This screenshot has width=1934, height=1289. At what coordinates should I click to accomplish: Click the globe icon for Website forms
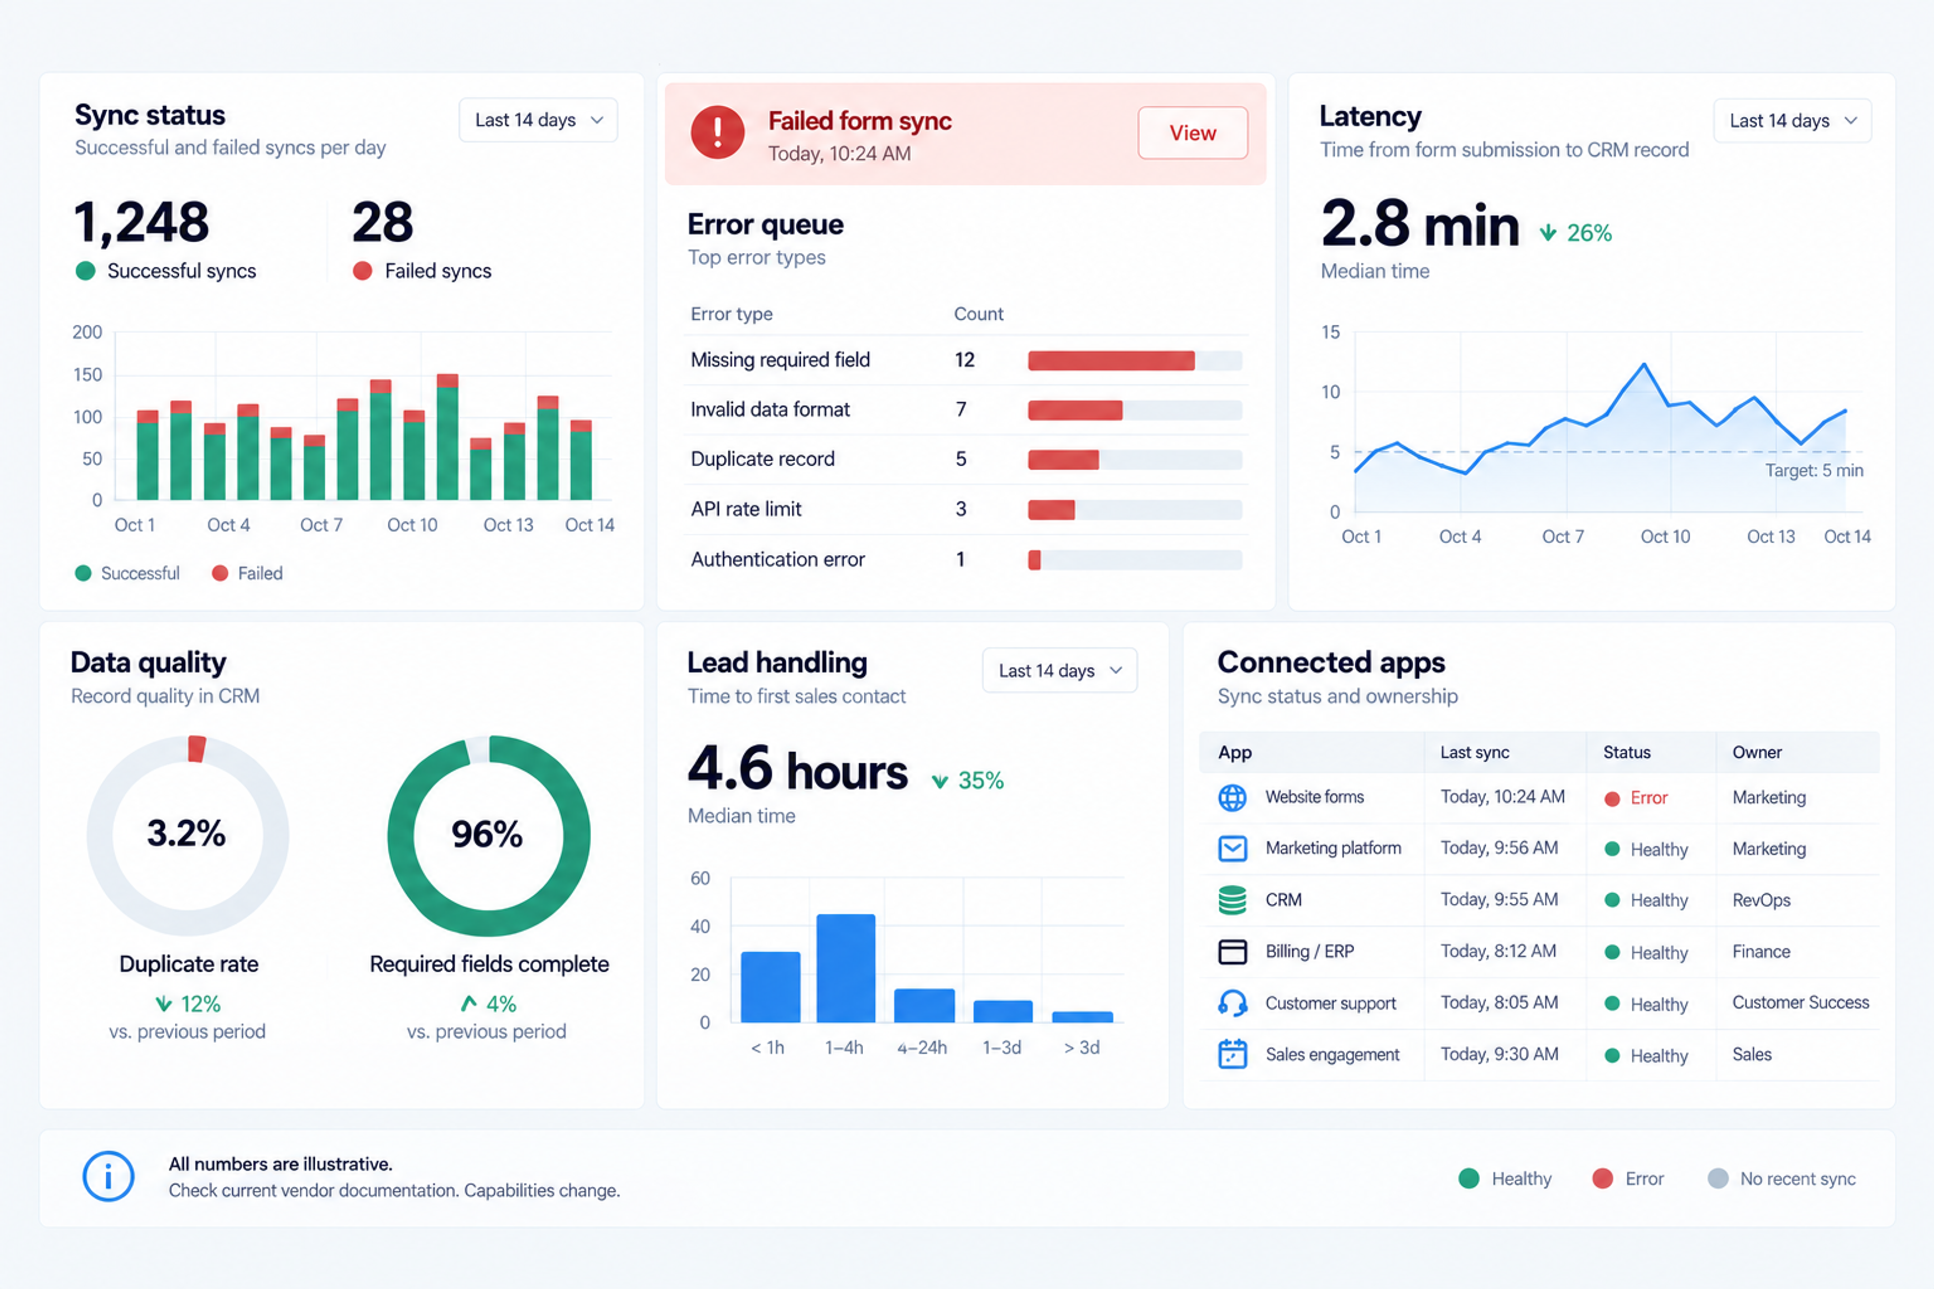coord(1232,798)
